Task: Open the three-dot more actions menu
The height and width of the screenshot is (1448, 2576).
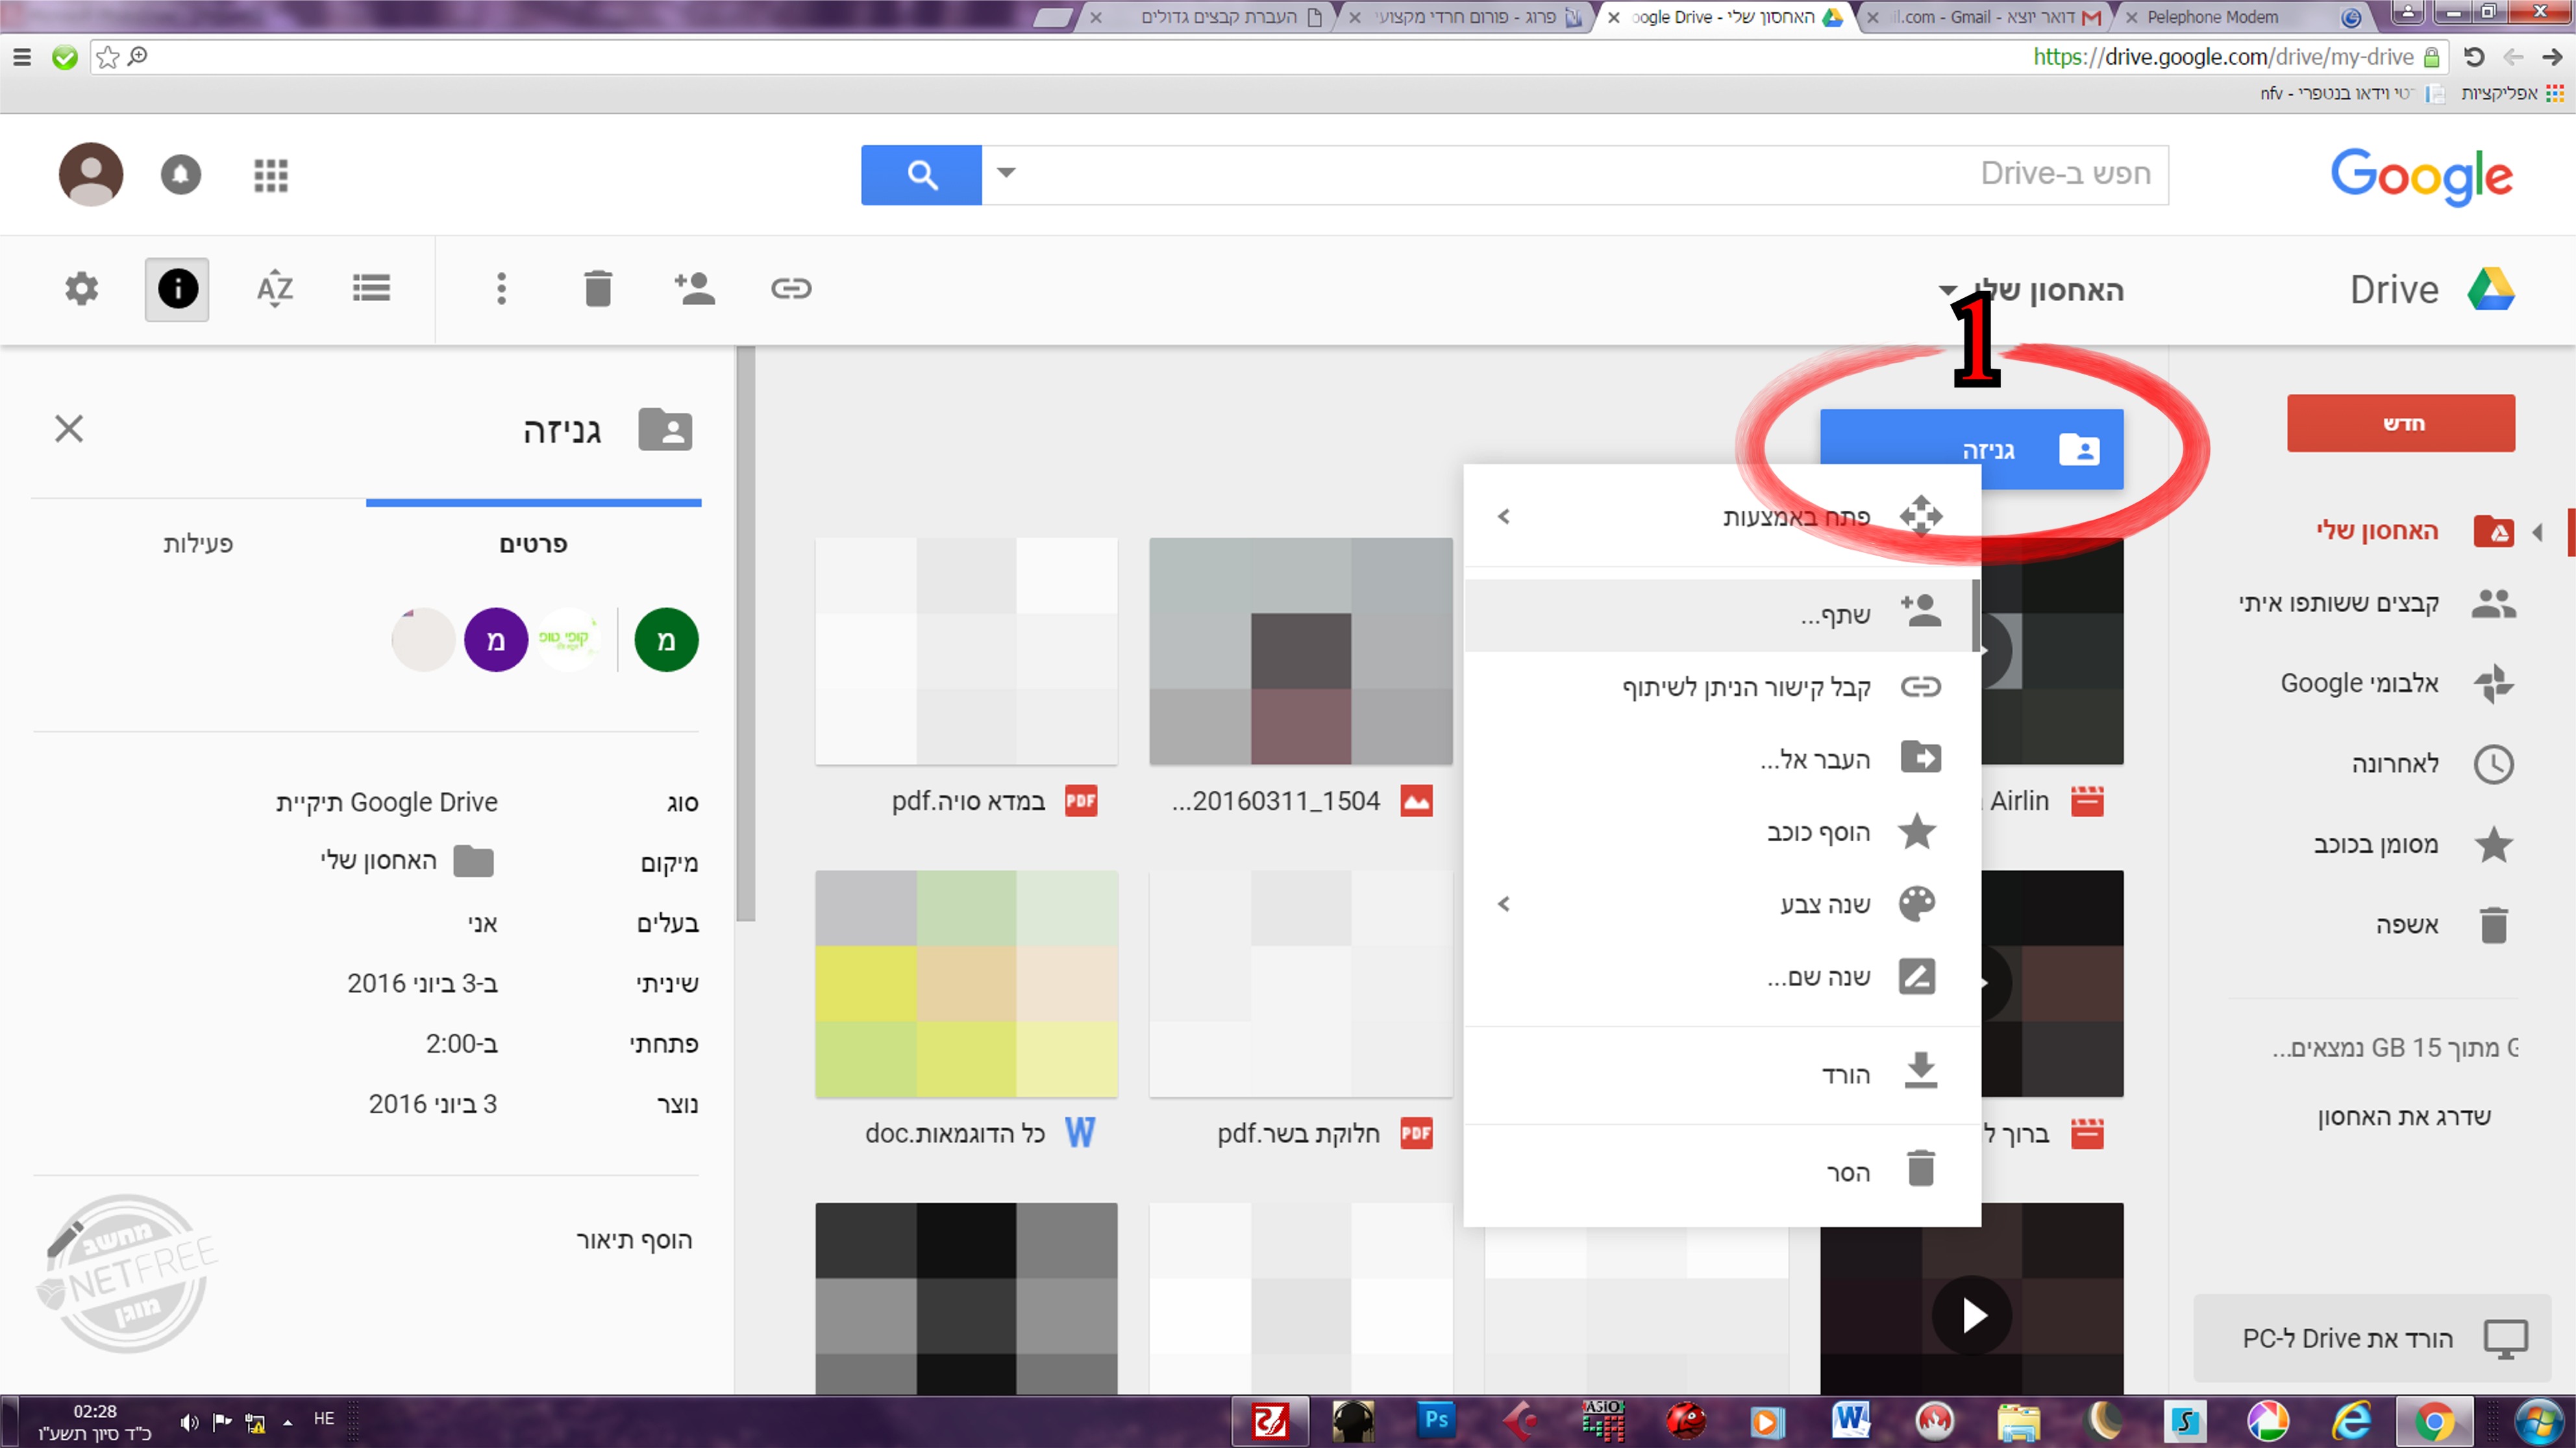Action: tap(501, 289)
